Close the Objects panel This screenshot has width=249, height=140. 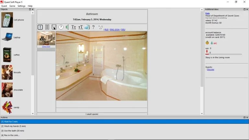coord(33,9)
